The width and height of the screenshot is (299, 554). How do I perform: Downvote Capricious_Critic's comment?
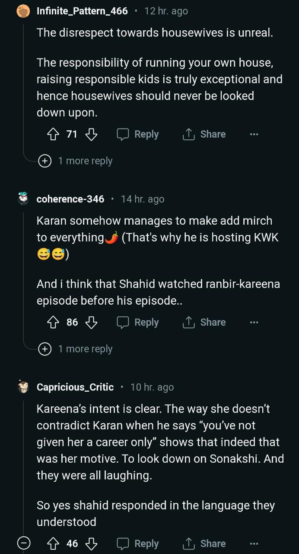click(91, 544)
